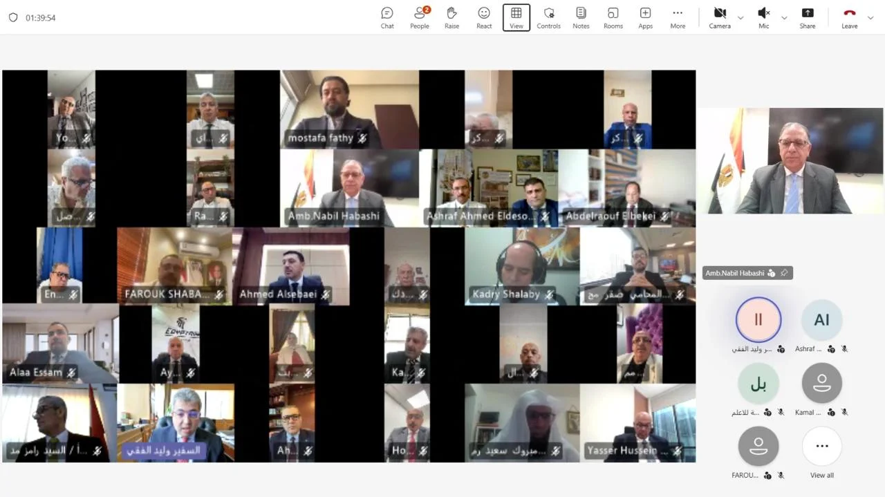885x497 pixels.
Task: Expand the Mic options arrow
Action: [x=784, y=17]
